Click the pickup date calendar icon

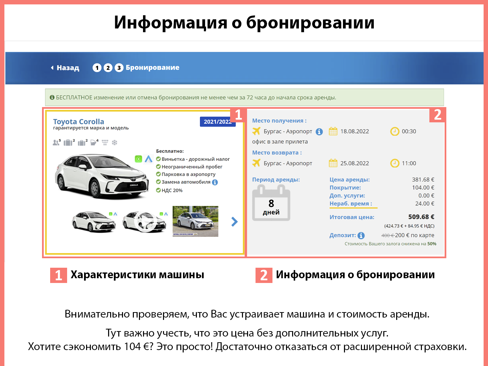point(333,131)
